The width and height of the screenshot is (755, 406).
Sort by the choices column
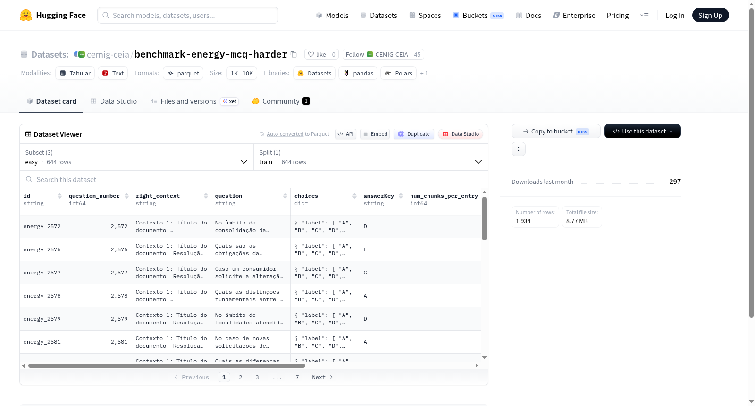354,196
